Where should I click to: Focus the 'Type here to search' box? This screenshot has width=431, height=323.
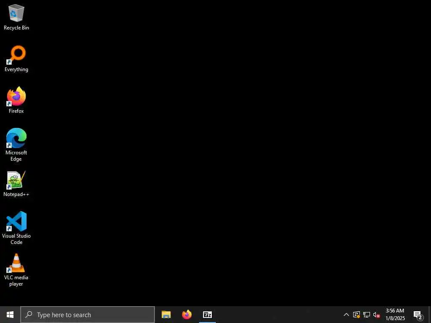coord(88,315)
